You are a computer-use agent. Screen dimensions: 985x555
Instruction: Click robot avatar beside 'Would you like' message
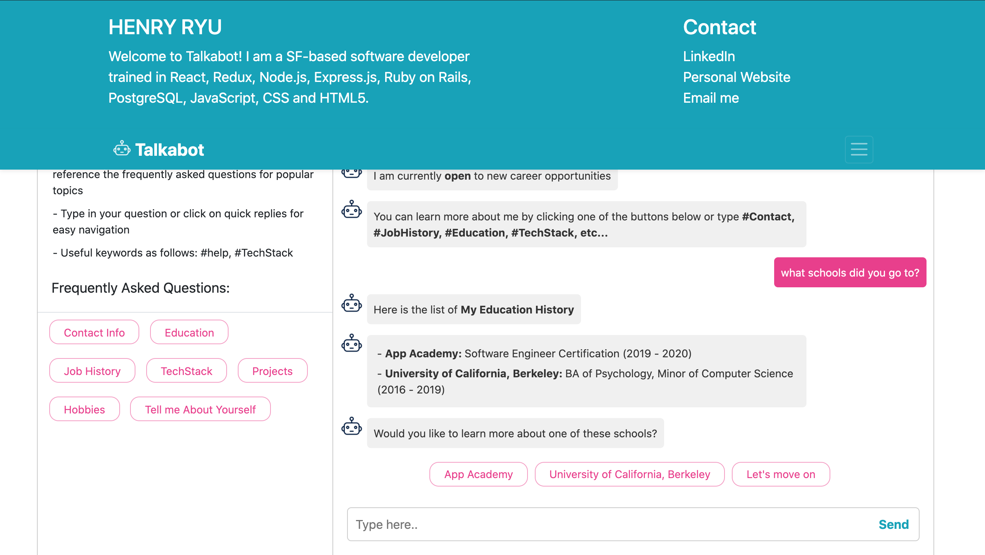pyautogui.click(x=352, y=427)
